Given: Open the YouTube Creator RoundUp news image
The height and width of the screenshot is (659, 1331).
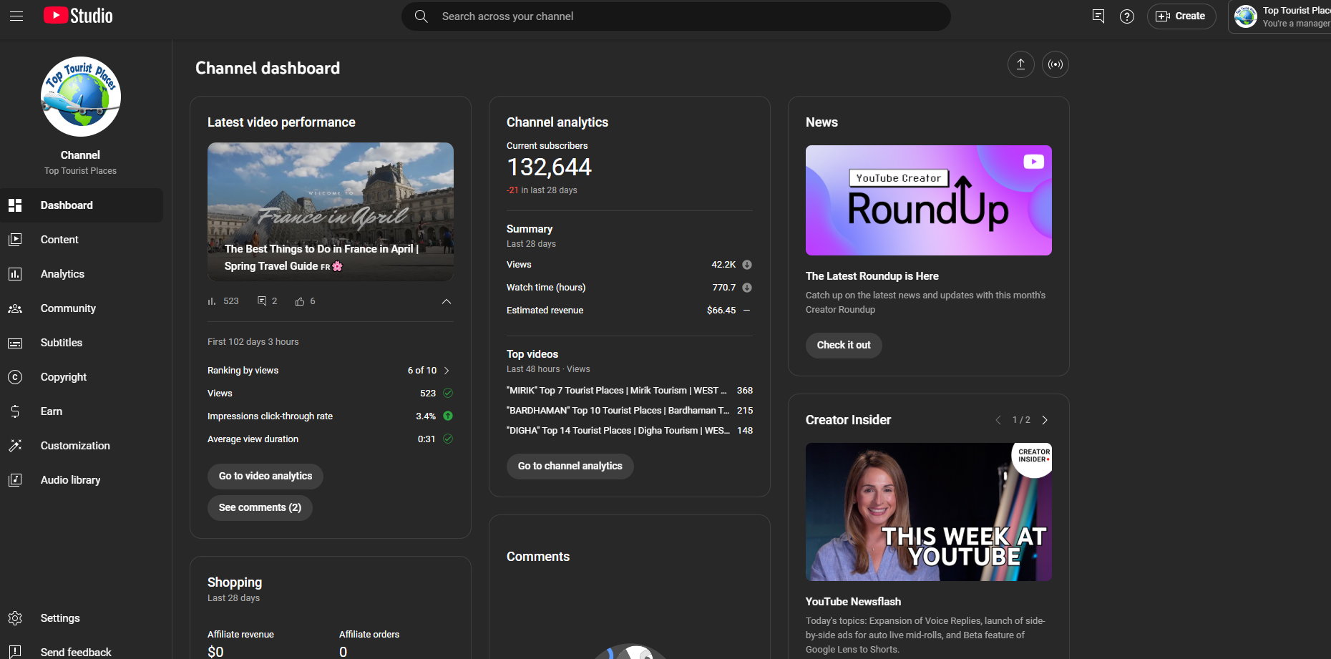Looking at the screenshot, I should tap(929, 200).
